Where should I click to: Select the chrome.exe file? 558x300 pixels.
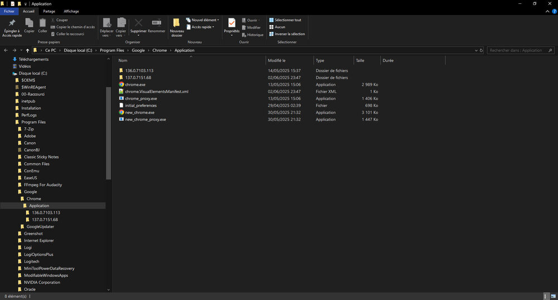point(135,85)
